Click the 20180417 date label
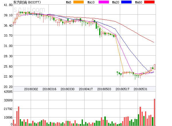 (86, 89)
